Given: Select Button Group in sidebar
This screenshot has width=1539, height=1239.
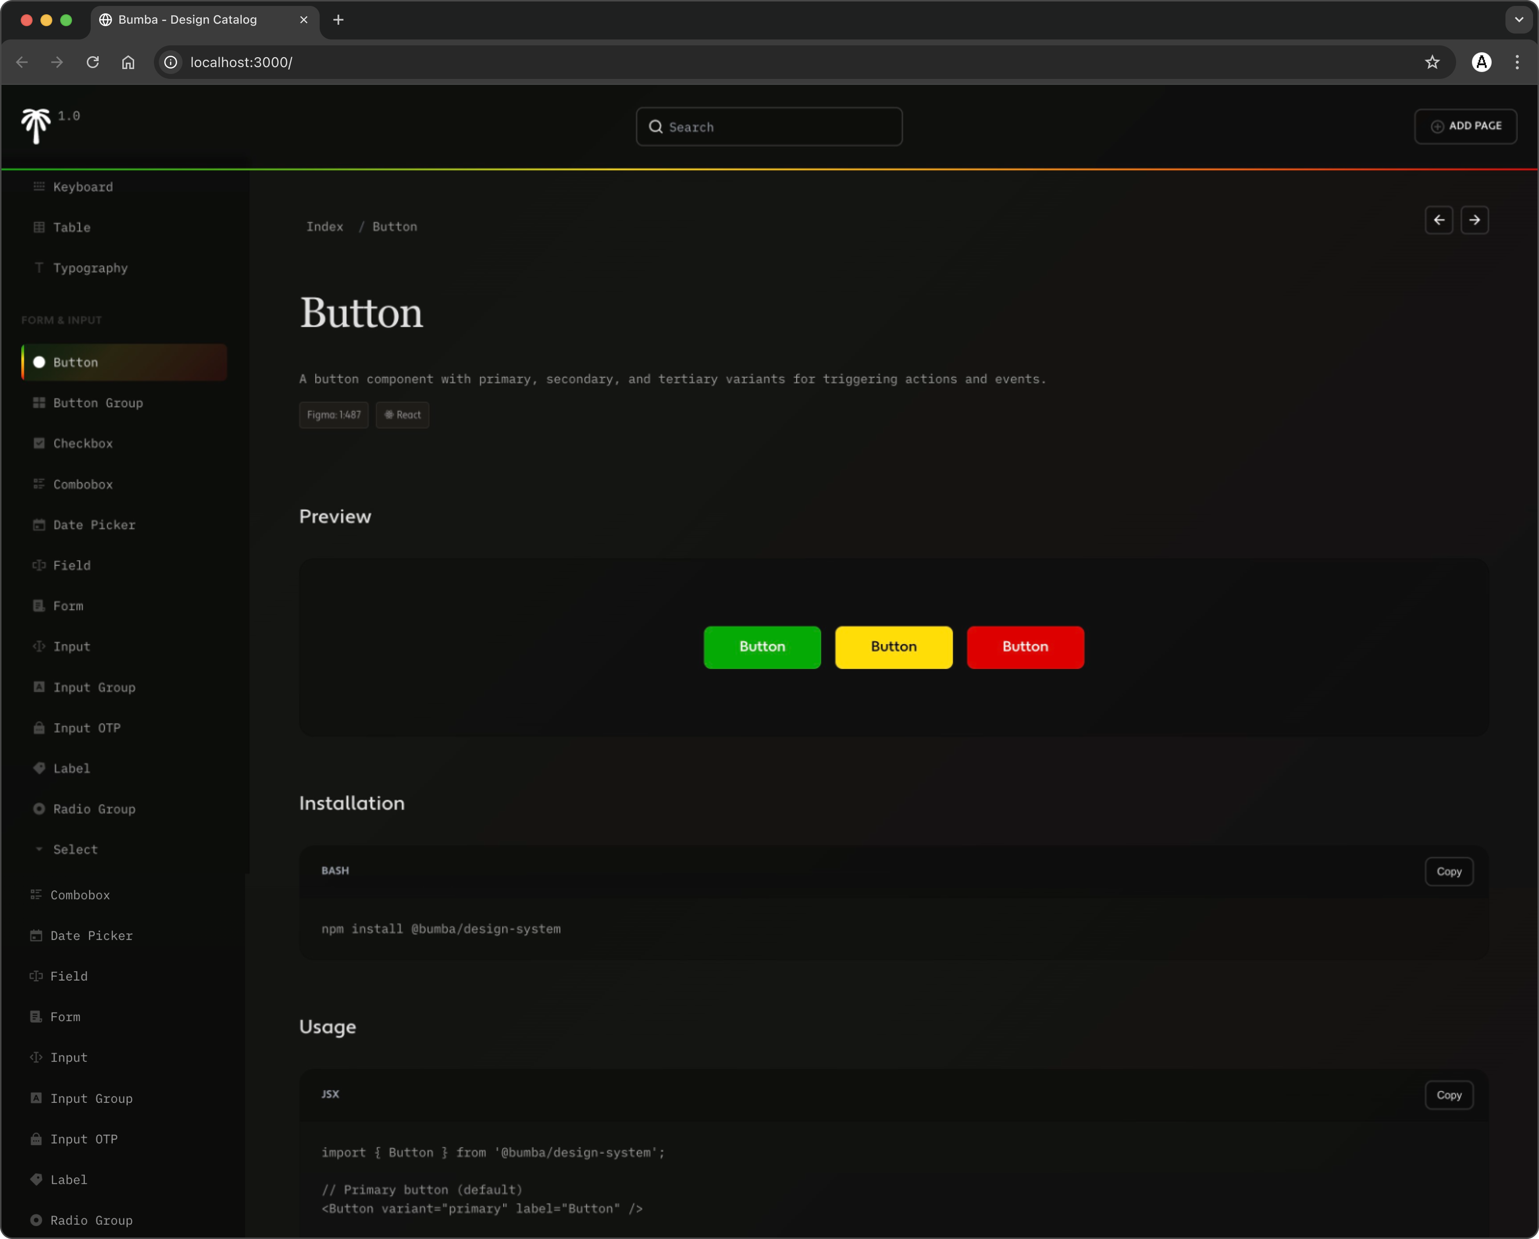Looking at the screenshot, I should point(98,402).
